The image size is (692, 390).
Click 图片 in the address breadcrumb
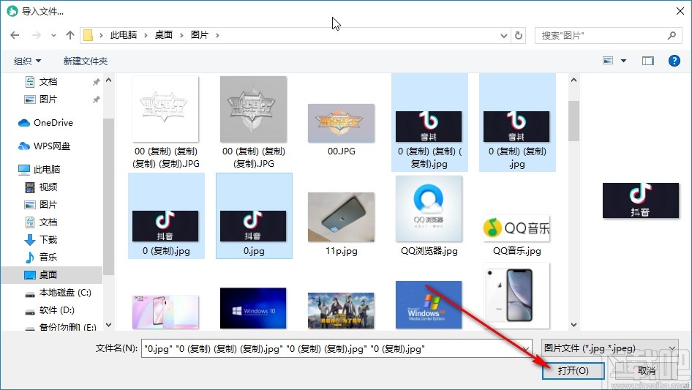(x=200, y=35)
